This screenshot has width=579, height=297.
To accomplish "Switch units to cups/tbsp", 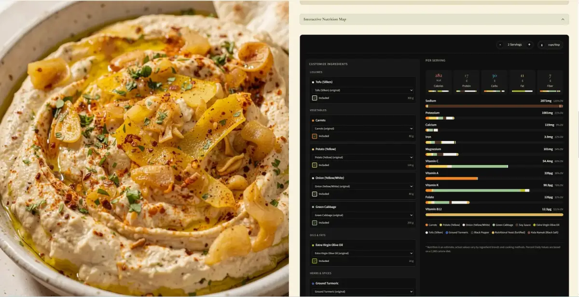I will (554, 45).
